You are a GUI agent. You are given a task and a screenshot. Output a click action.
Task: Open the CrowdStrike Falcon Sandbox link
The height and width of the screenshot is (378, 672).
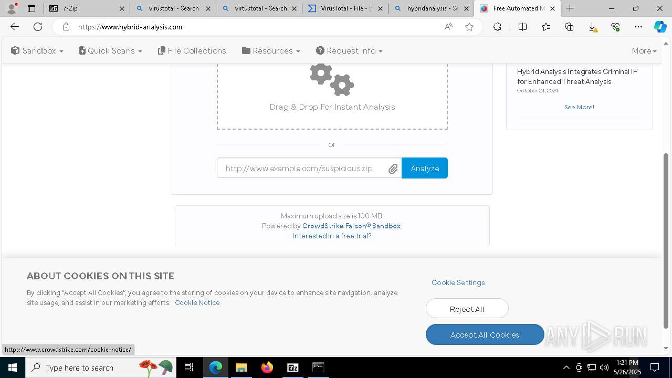[351, 226]
